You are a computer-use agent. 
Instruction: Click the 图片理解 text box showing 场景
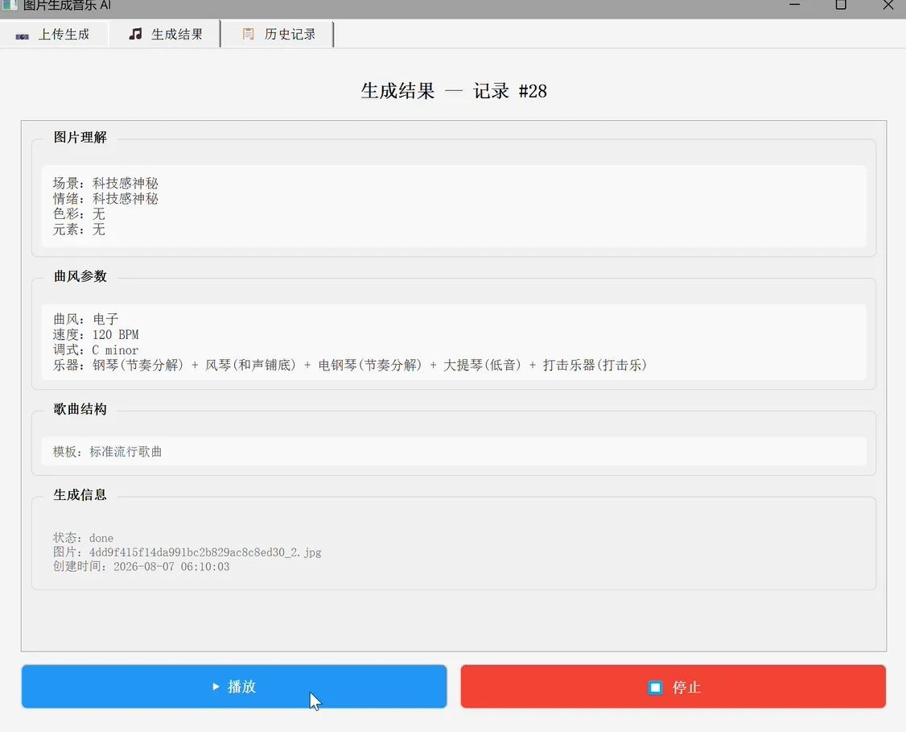[454, 206]
